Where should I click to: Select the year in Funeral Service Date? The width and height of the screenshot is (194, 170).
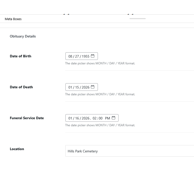coord(86,118)
